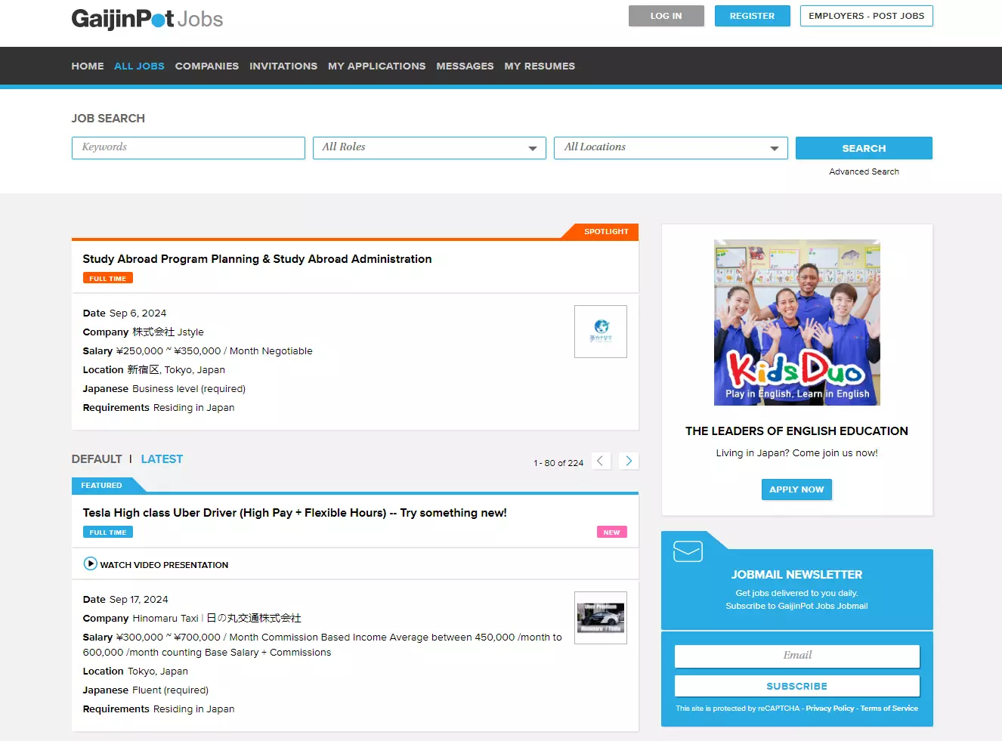The width and height of the screenshot is (1002, 741).
Task: Go to previous results page arrow
Action: (601, 461)
